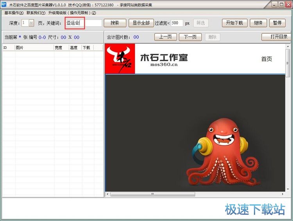
Task: Click the 显示全部 button
Action: (141, 23)
